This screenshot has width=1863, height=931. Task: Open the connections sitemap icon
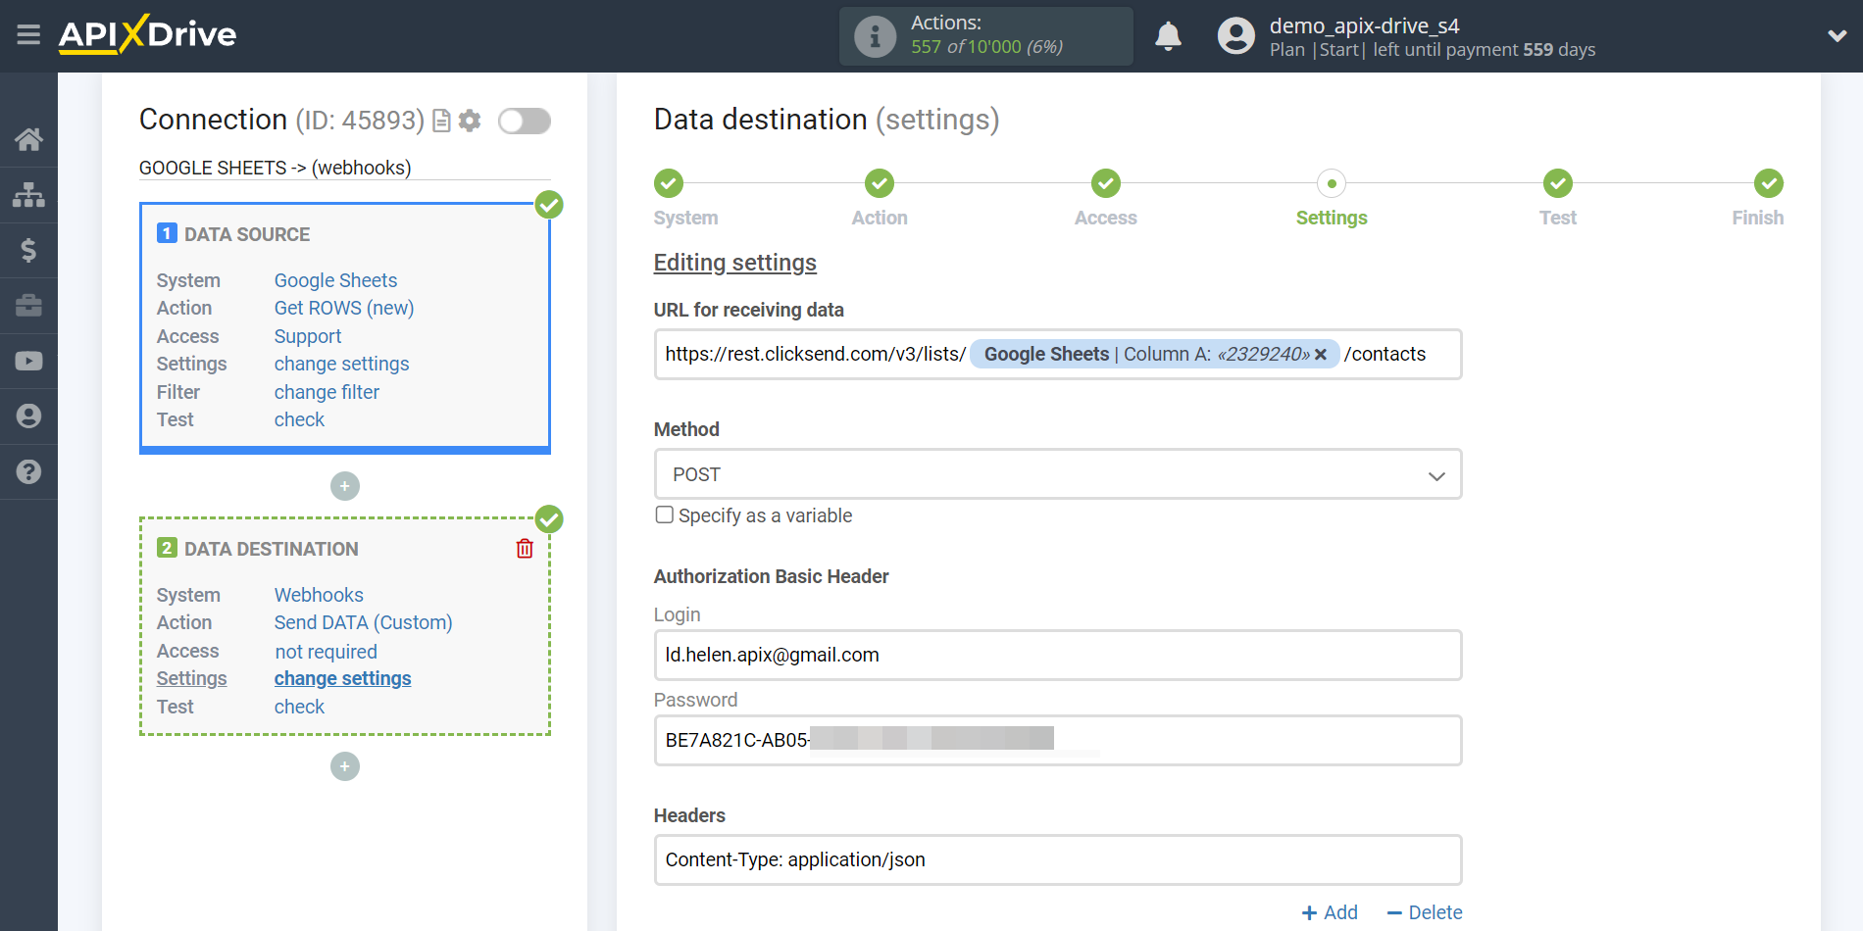pyautogui.click(x=28, y=195)
